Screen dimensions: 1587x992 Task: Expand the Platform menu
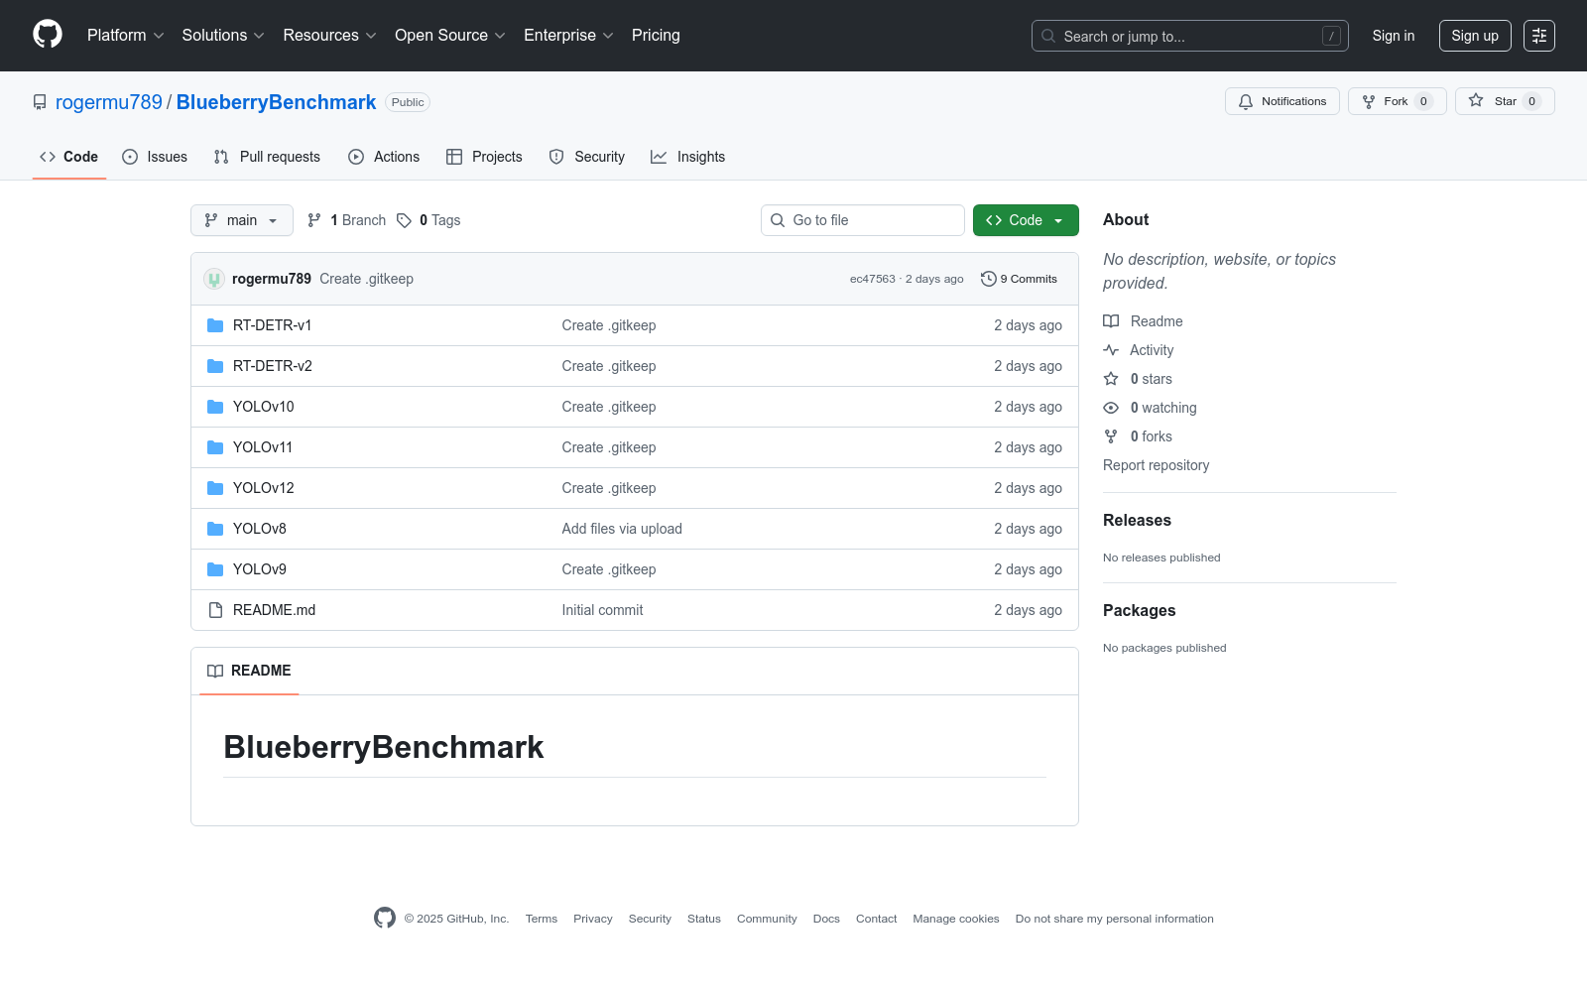126,36
